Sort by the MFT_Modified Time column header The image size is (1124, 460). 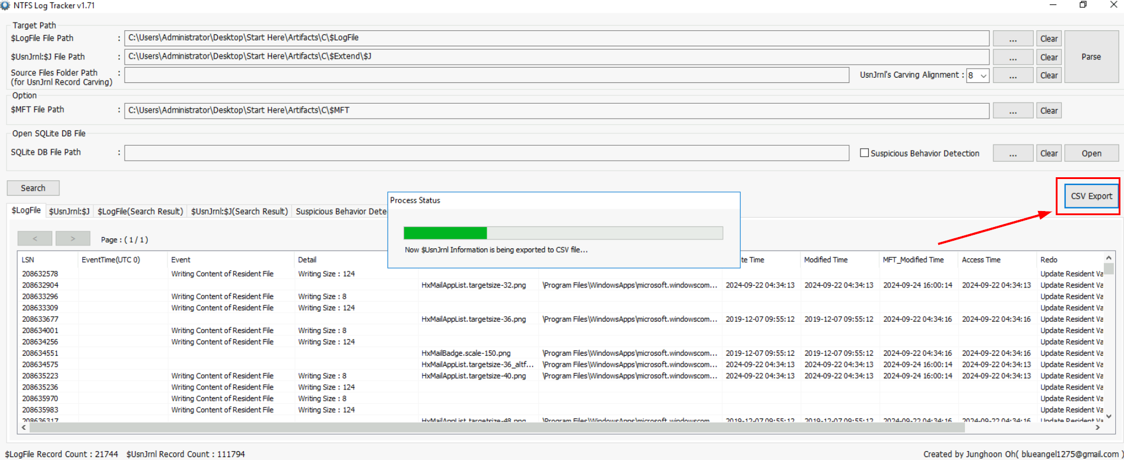pos(917,260)
